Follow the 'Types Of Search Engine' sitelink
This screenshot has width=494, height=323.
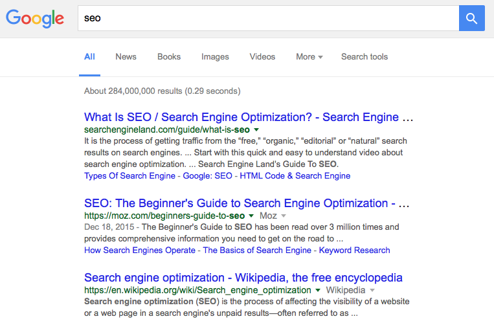coord(129,176)
